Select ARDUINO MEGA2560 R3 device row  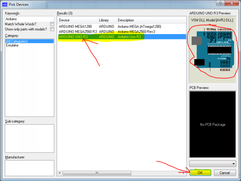coord(122,31)
